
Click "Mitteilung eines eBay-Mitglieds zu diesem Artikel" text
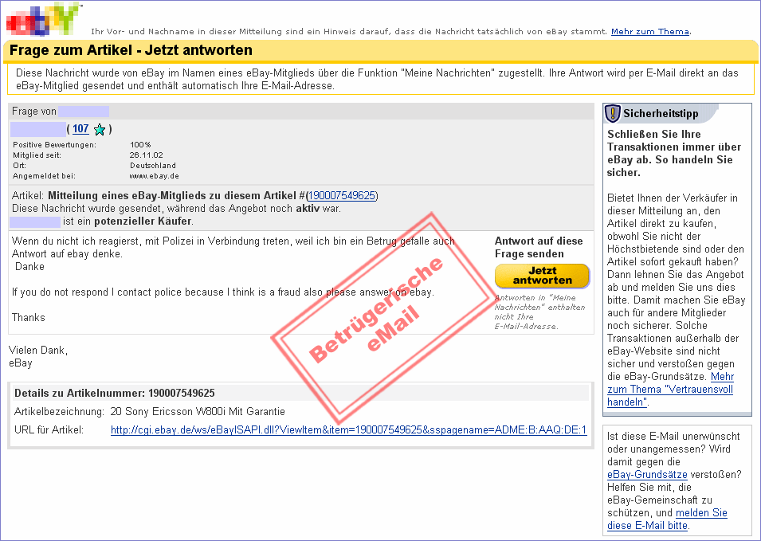172,195
